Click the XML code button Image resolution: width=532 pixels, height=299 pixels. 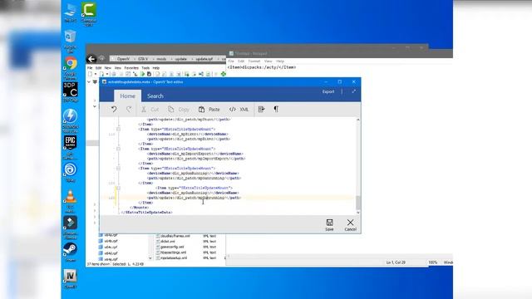pos(239,110)
